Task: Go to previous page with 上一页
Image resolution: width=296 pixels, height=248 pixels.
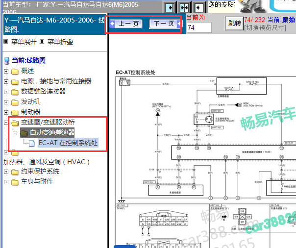Action: click(126, 24)
